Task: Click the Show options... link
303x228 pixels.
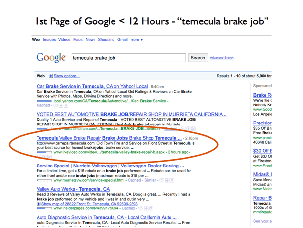Action: tap(66, 76)
